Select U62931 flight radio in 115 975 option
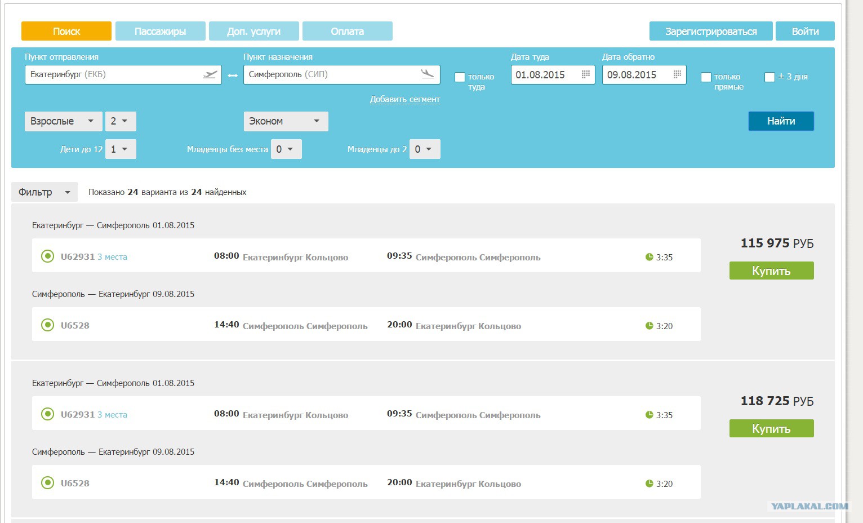Screen dimensions: 863x523 coord(47,256)
